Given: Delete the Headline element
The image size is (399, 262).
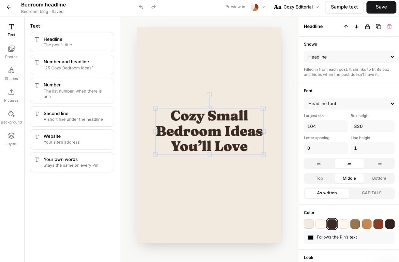Looking at the screenshot, I should coord(389,27).
